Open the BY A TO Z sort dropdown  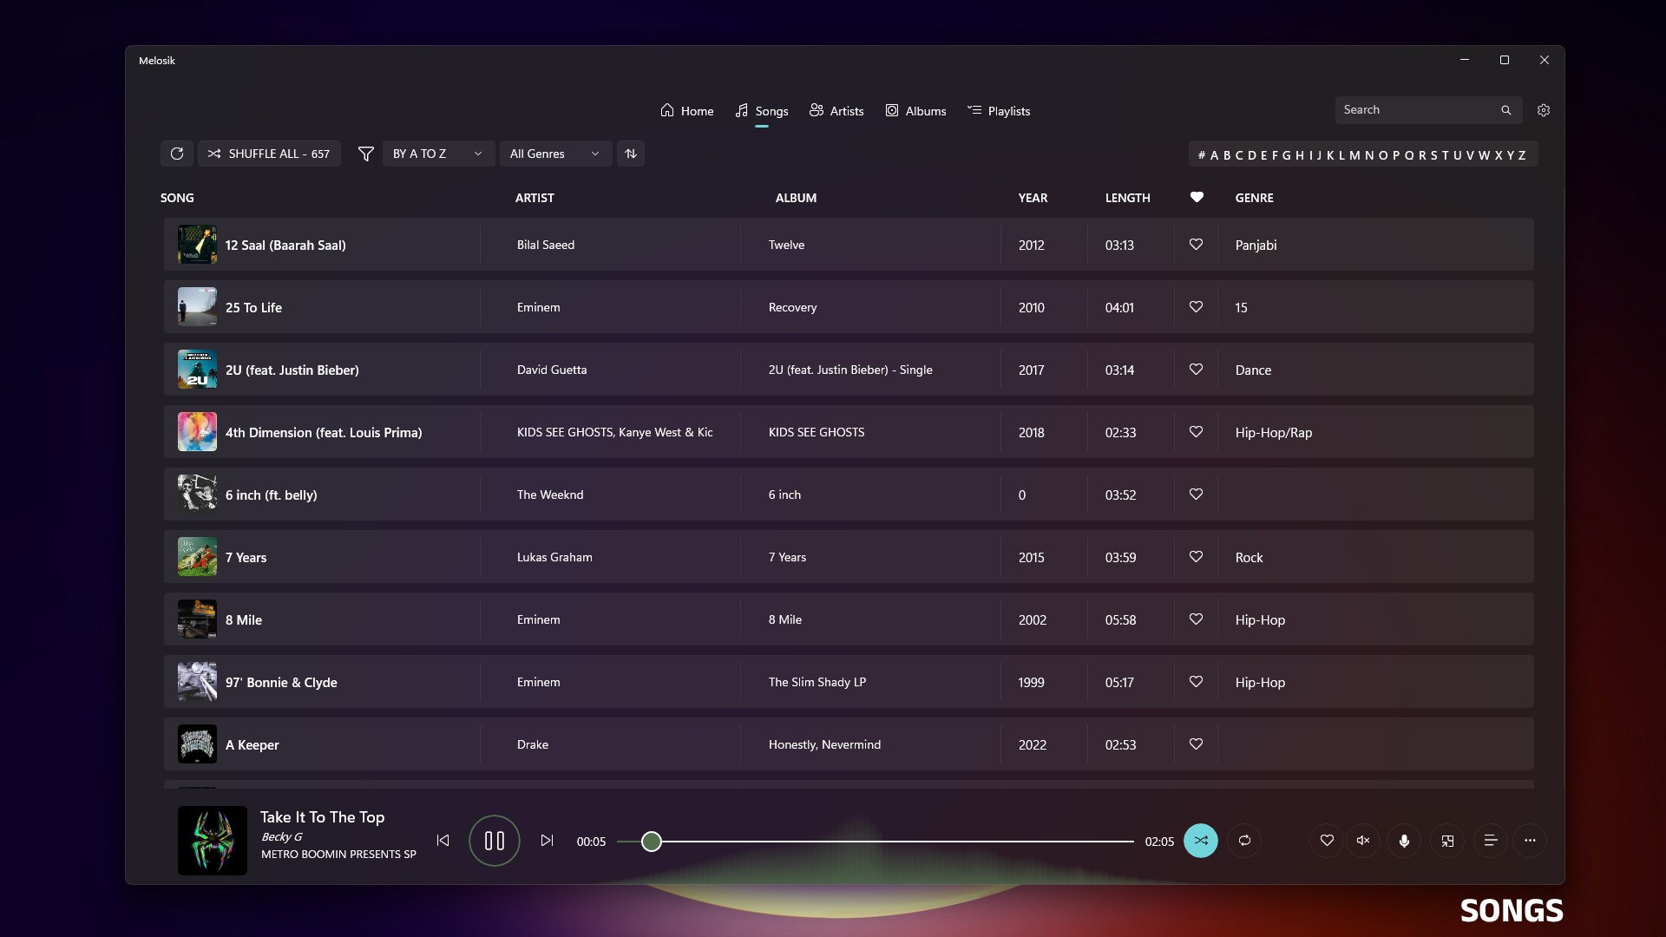[438, 154]
